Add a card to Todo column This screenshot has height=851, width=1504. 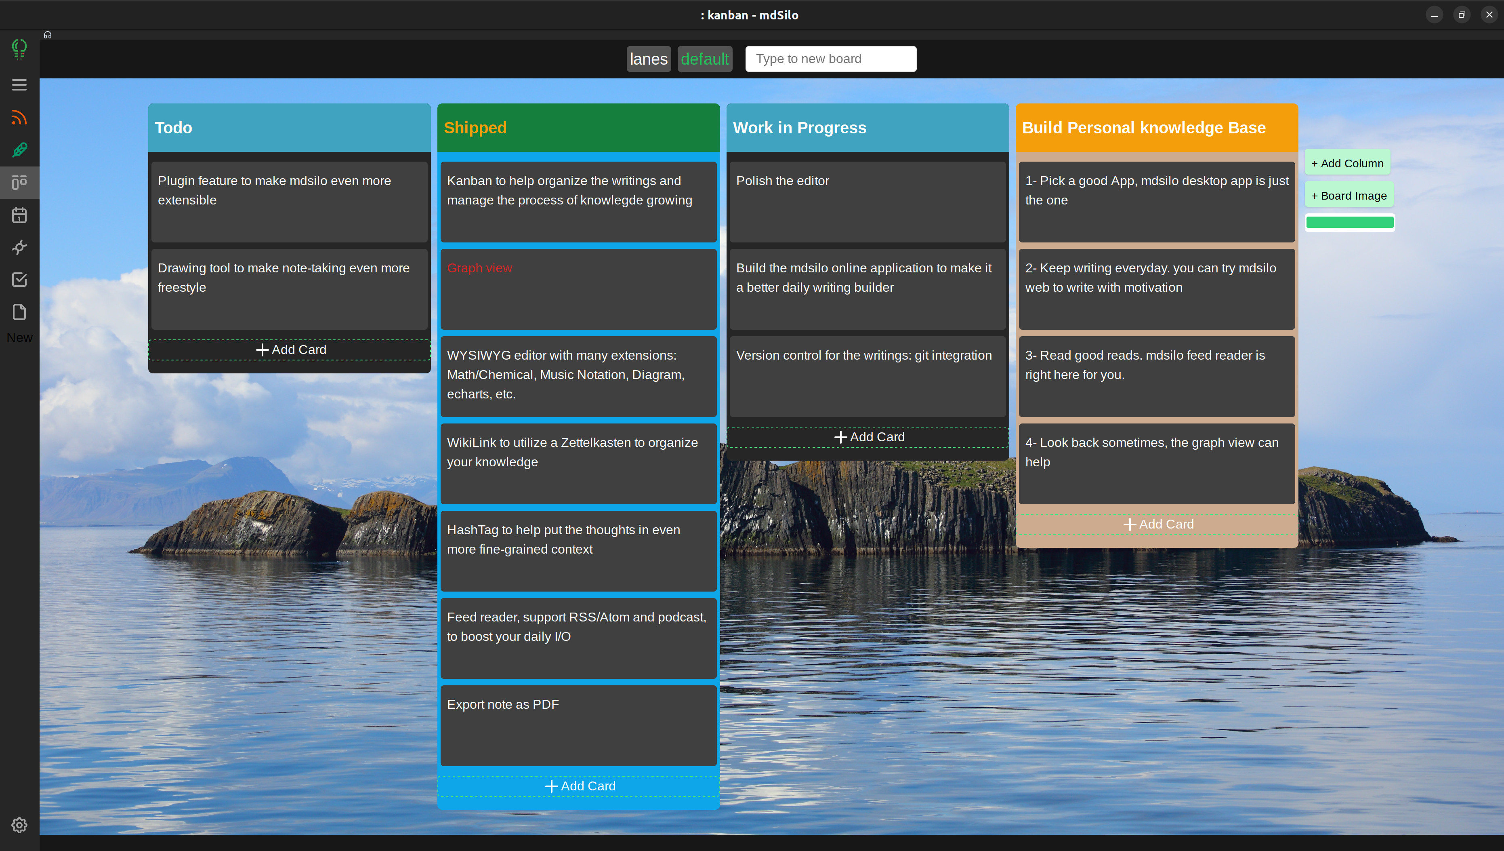[x=290, y=350]
